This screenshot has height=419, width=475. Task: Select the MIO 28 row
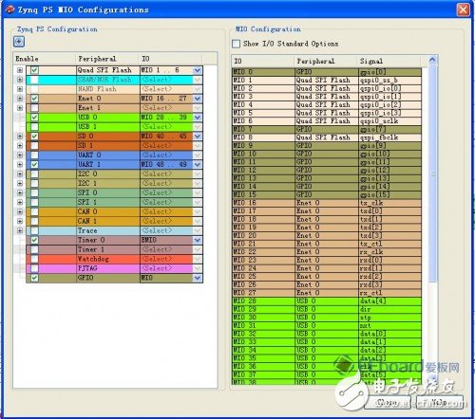click(327, 301)
